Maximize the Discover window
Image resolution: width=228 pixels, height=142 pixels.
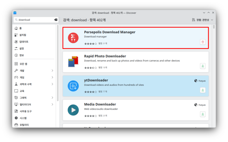(209, 13)
